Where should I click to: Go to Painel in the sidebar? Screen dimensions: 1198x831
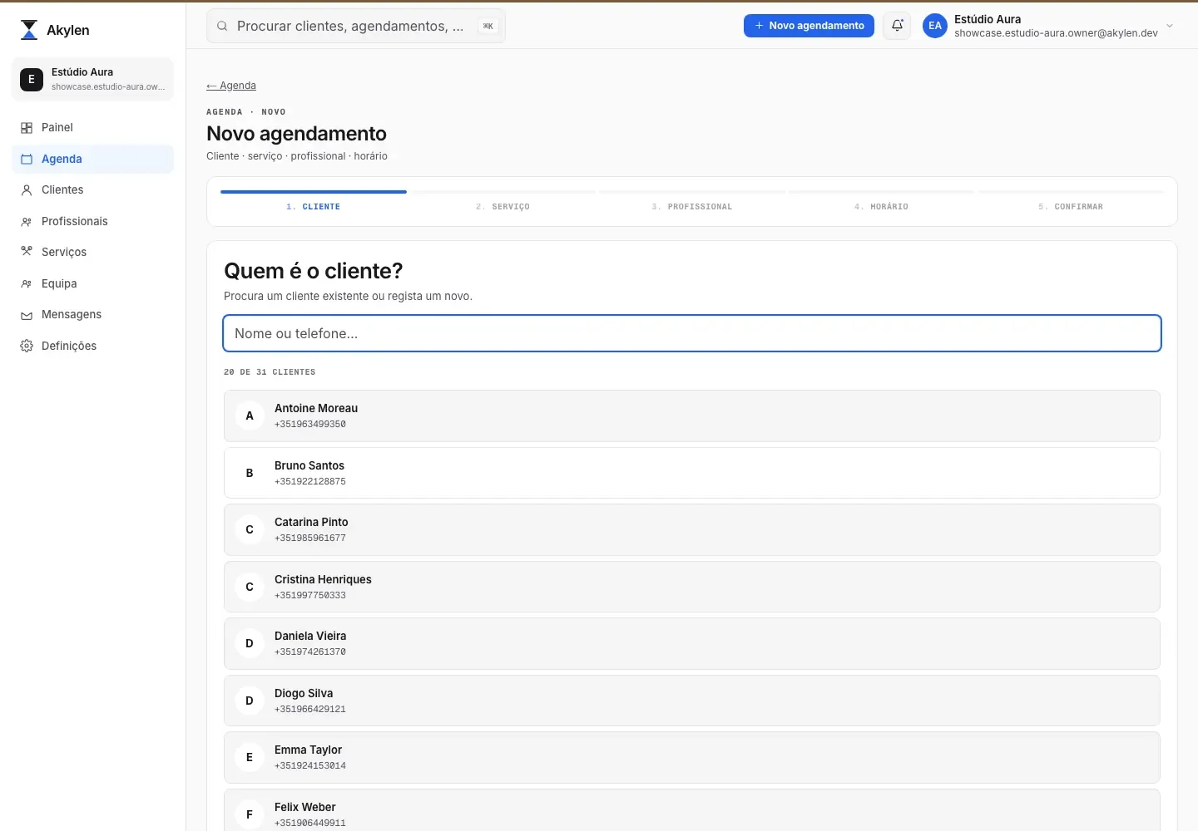[x=93, y=128]
